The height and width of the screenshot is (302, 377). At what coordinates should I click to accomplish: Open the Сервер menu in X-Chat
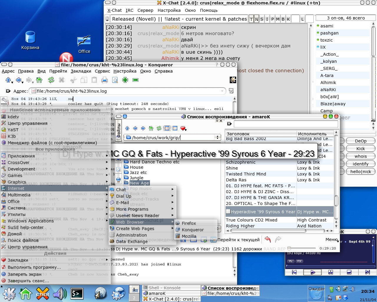click(x=145, y=10)
